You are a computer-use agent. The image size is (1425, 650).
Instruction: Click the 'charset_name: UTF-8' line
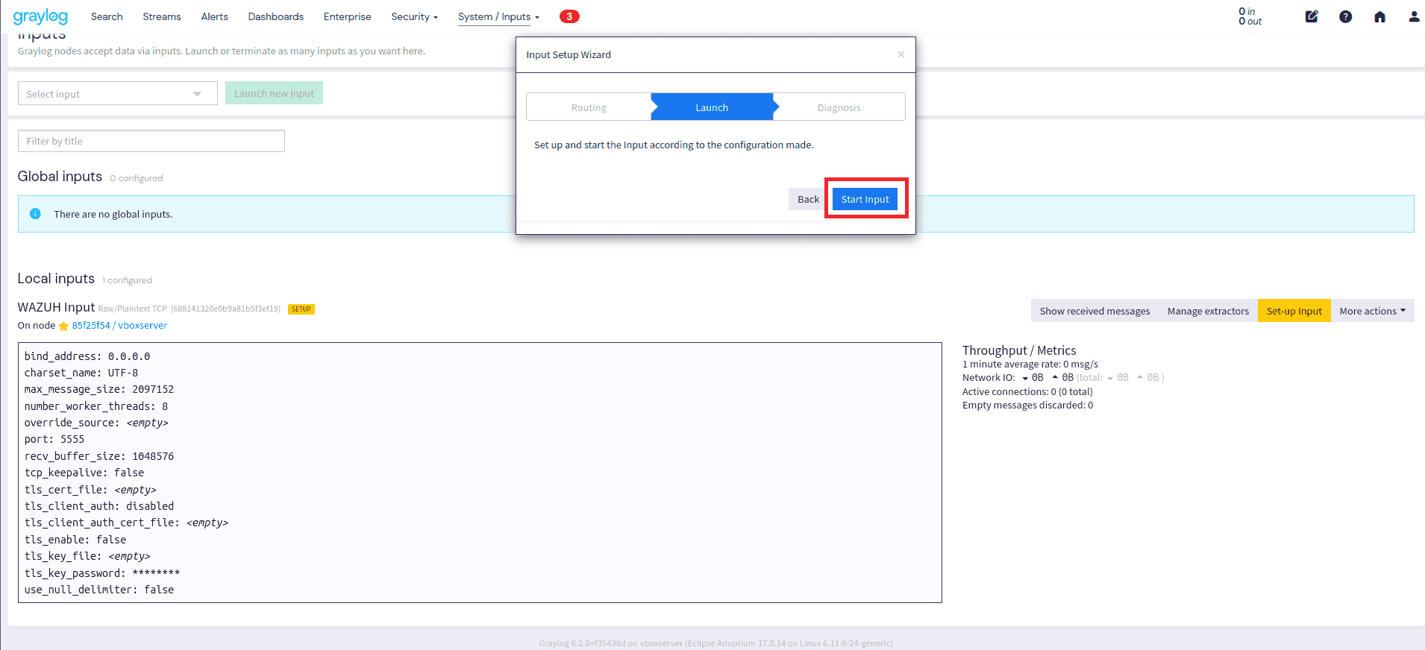tap(81, 373)
